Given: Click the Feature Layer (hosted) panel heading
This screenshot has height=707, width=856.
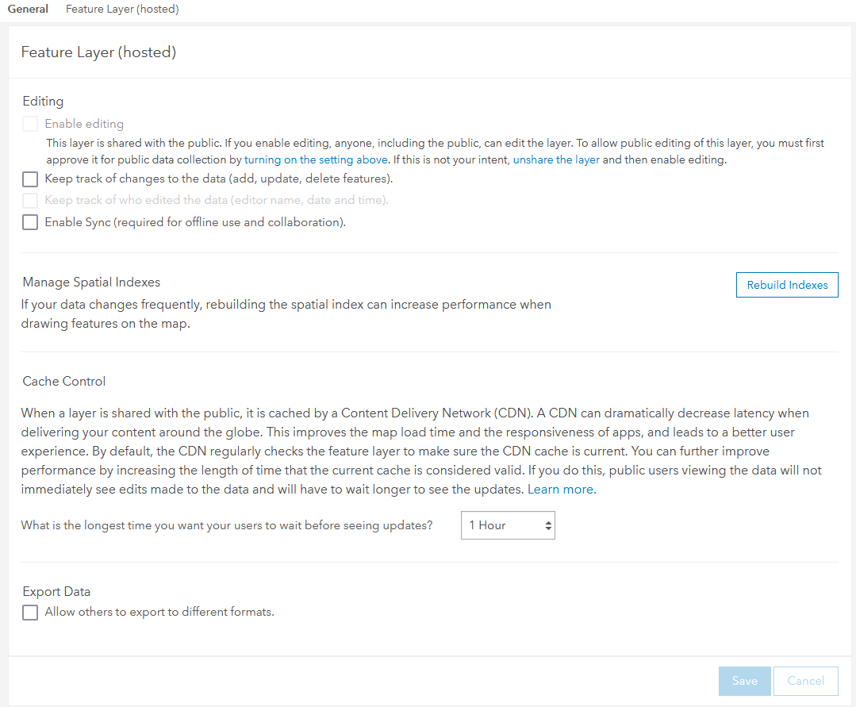Looking at the screenshot, I should [x=98, y=53].
